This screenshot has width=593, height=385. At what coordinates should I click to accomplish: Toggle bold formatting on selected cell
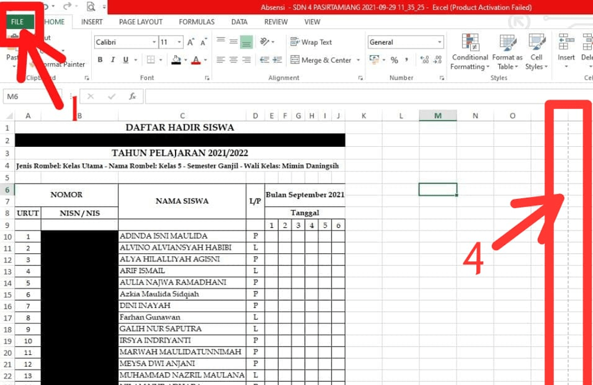coord(100,60)
